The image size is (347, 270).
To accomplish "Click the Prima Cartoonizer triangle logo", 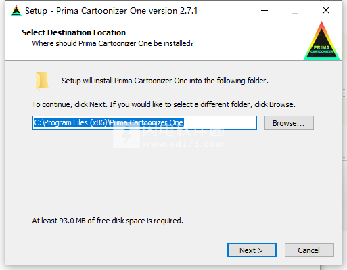I will [x=322, y=41].
